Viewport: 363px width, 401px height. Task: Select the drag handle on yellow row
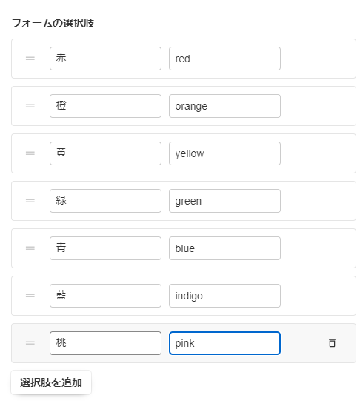(x=30, y=153)
